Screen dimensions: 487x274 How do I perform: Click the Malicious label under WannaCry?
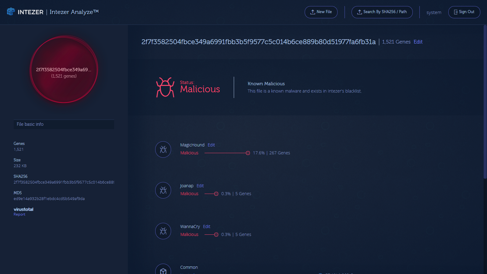tap(189, 234)
